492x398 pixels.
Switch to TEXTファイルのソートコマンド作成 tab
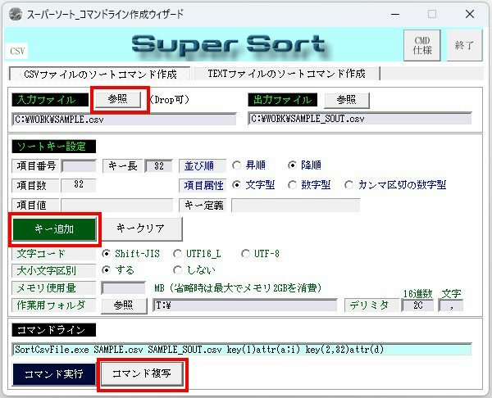286,74
